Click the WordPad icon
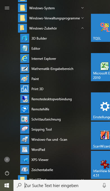Screen dimensions: 110x191 click(25, 150)
